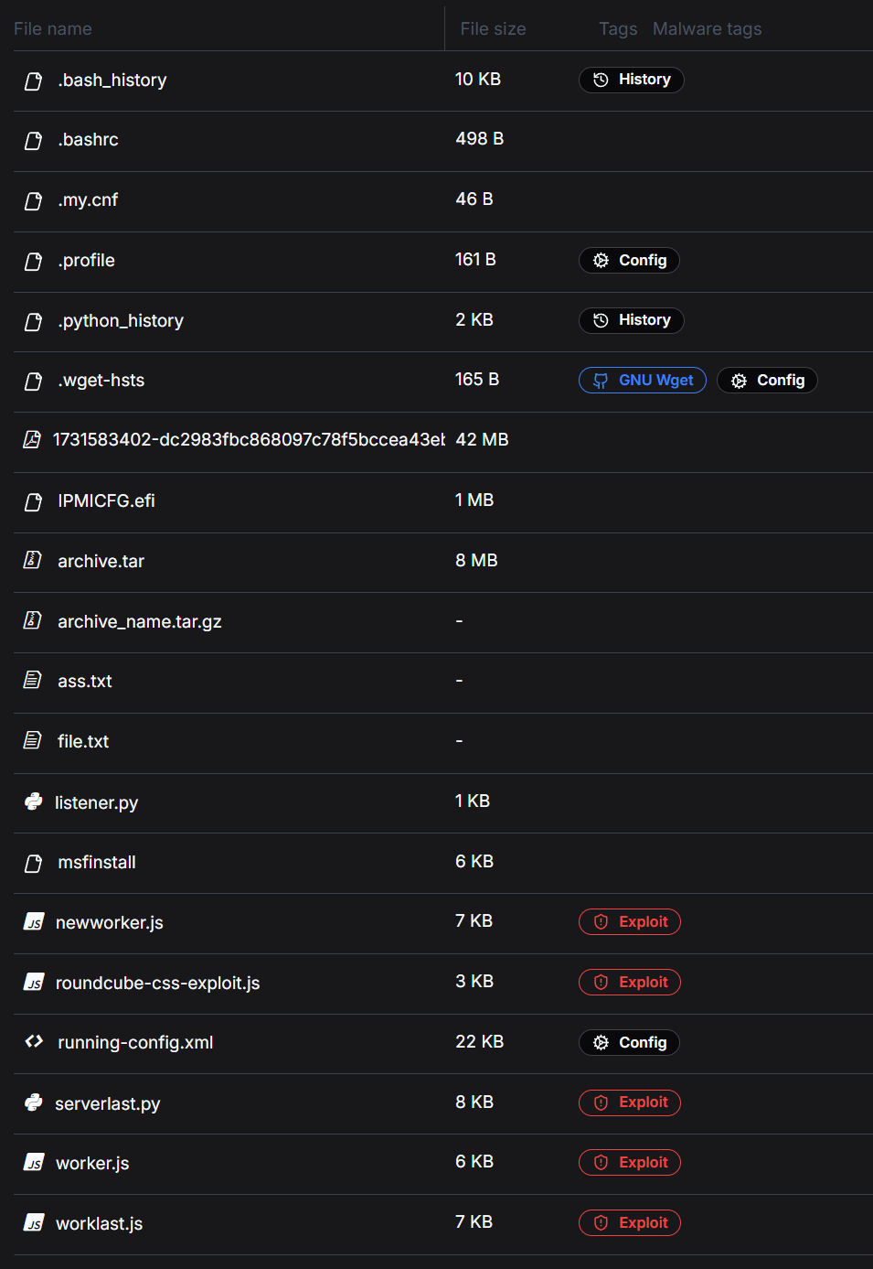Click the Config tag next to GNU Wget

[767, 381]
